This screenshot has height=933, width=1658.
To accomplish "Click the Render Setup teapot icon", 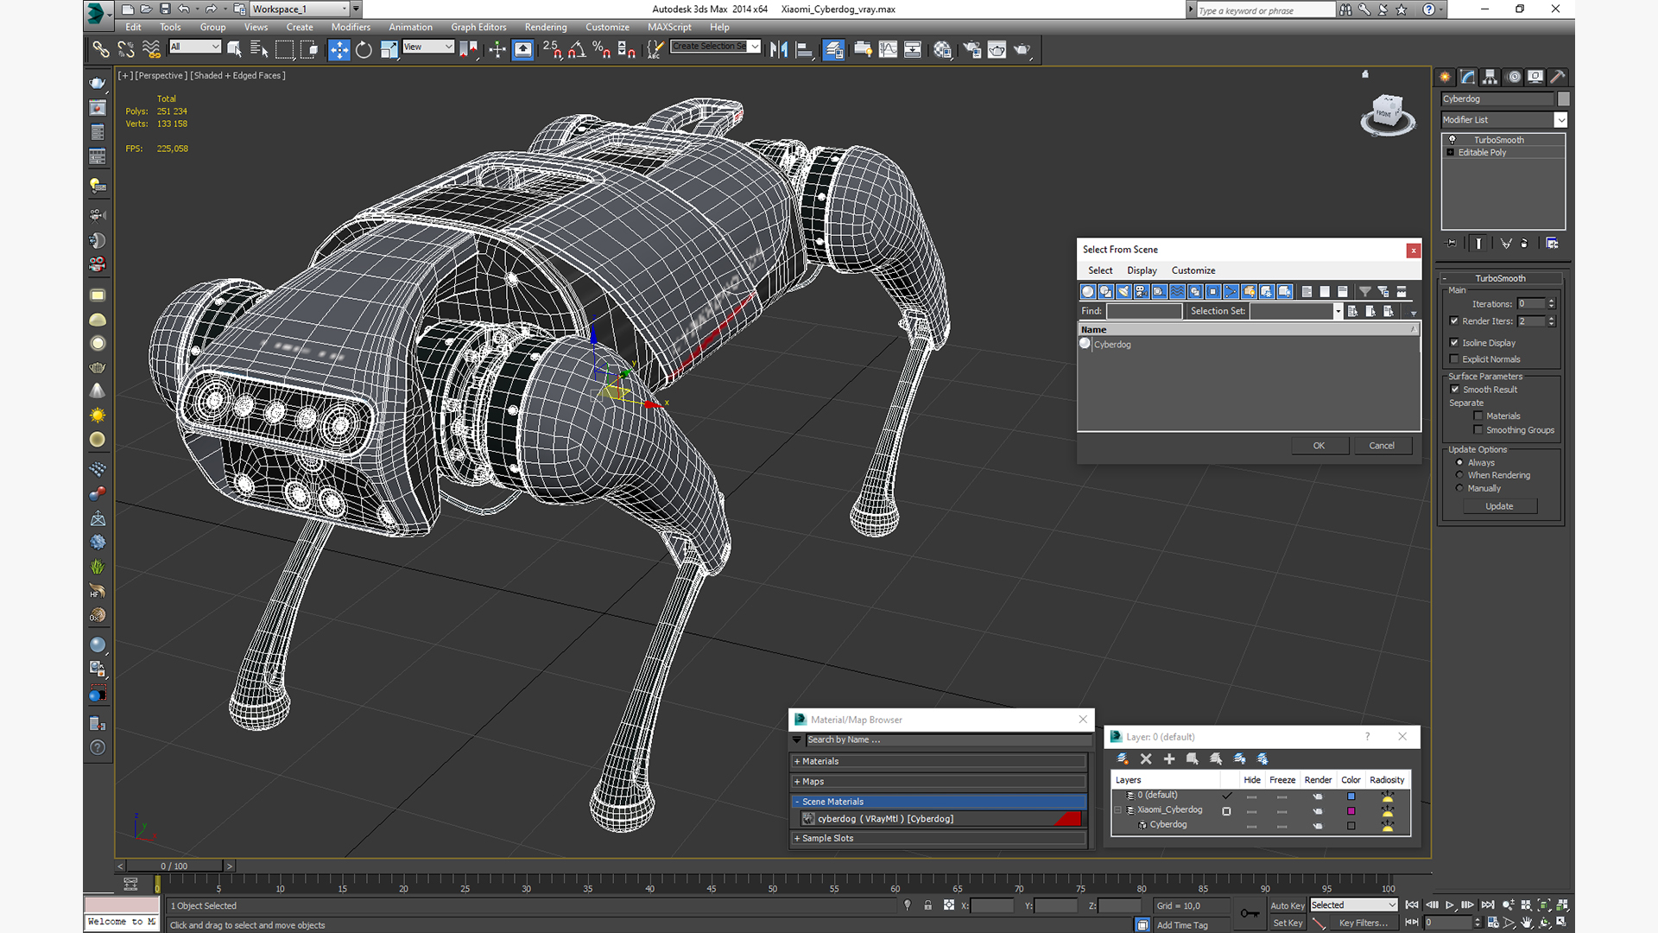I will (972, 49).
